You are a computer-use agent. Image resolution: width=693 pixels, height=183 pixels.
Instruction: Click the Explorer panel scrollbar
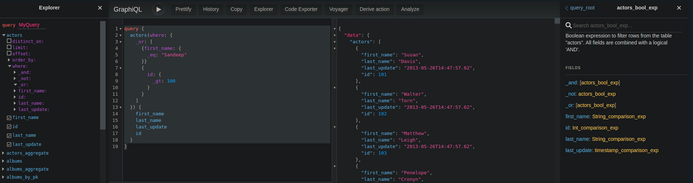[103, 75]
